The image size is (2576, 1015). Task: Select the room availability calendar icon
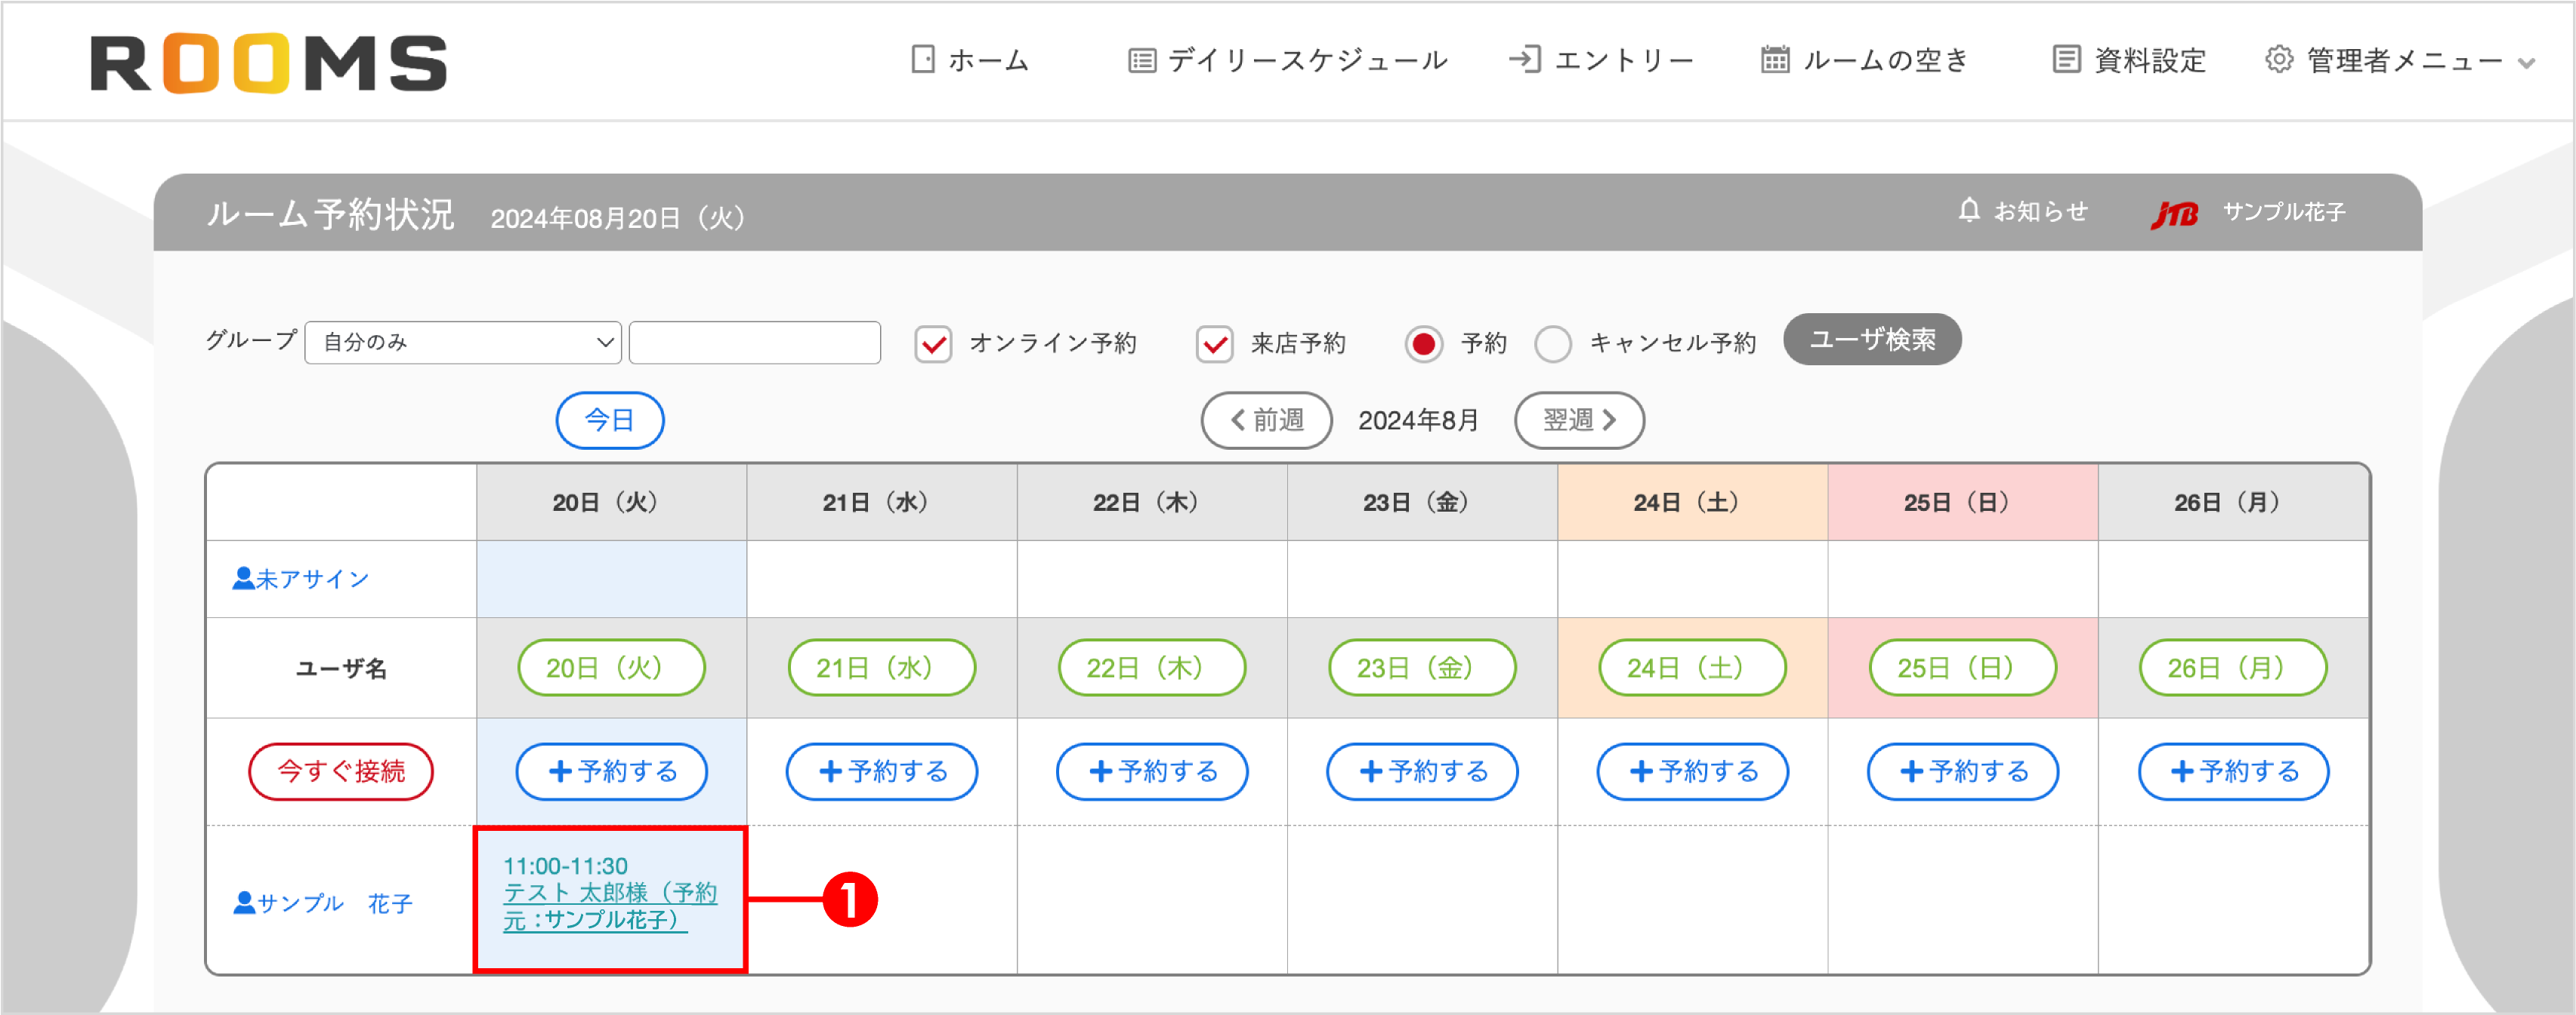1775,60
